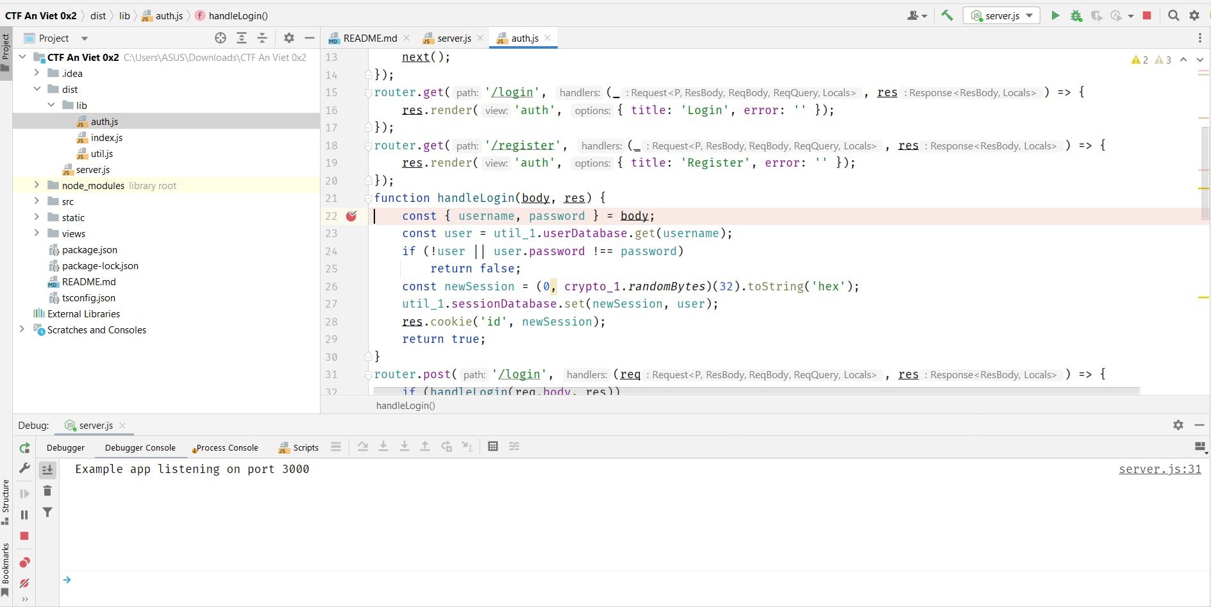Screen dimensions: 1211x607
Task: Expand the static folder
Action: [x=37, y=217]
